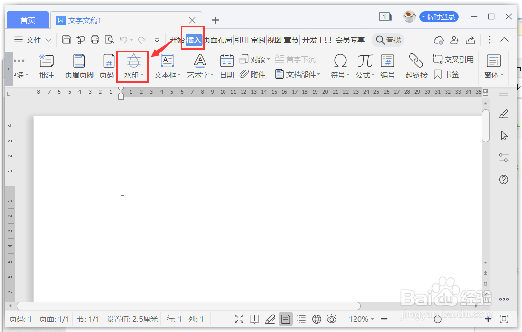The height and width of the screenshot is (332, 522).
Task: Open the zoom percentage dropdown
Action: click(x=361, y=319)
